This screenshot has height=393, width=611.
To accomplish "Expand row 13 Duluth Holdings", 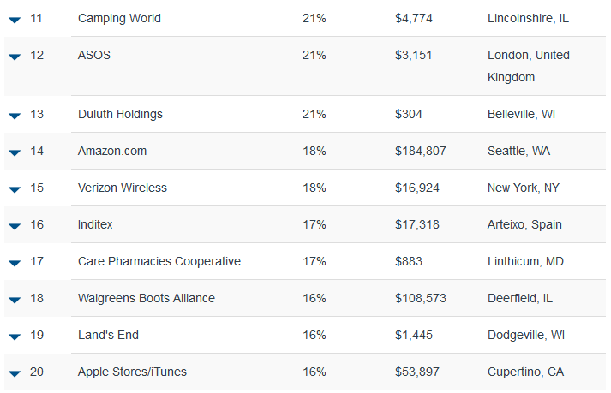I will 15,116.
